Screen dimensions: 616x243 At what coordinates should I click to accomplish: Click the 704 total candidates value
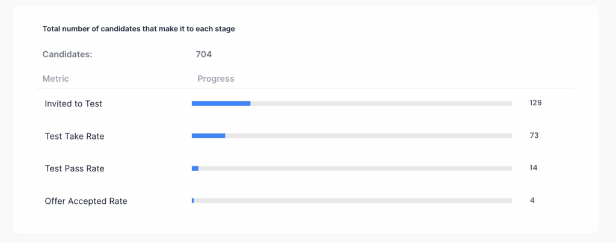[x=204, y=54]
